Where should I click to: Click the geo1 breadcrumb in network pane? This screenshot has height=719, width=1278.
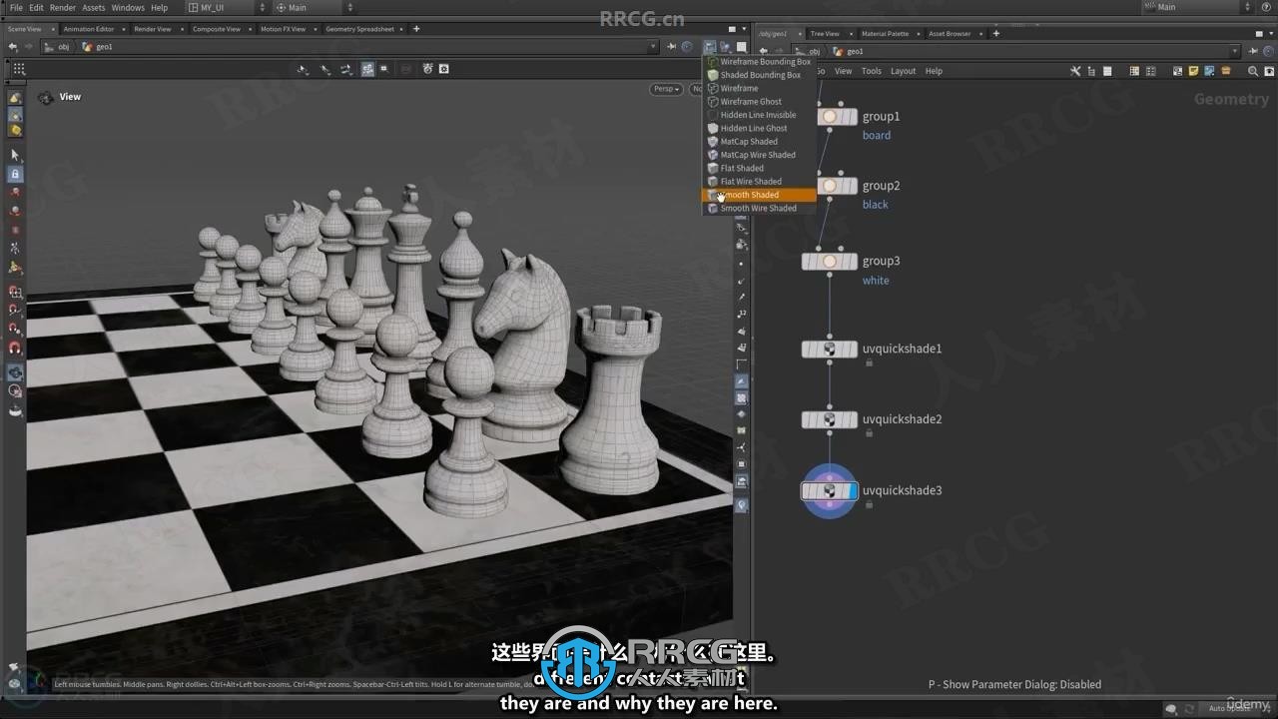(x=848, y=51)
